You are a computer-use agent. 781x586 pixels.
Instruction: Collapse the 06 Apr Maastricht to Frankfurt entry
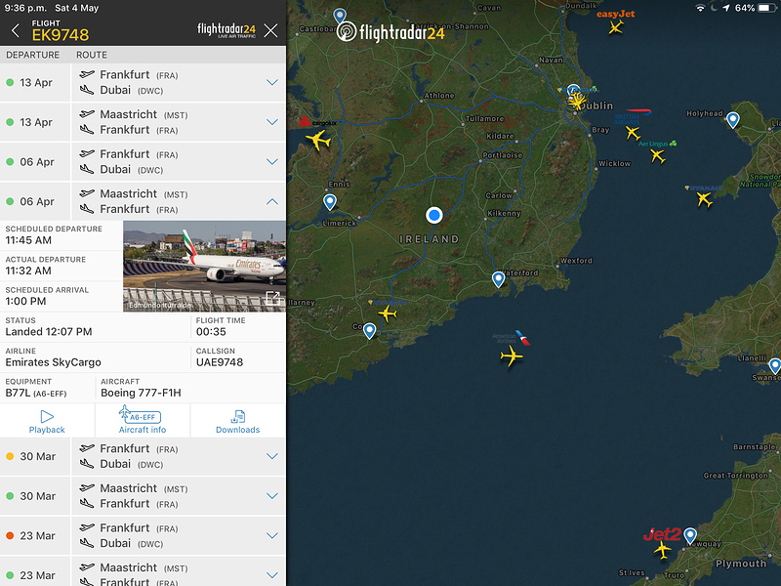[272, 201]
